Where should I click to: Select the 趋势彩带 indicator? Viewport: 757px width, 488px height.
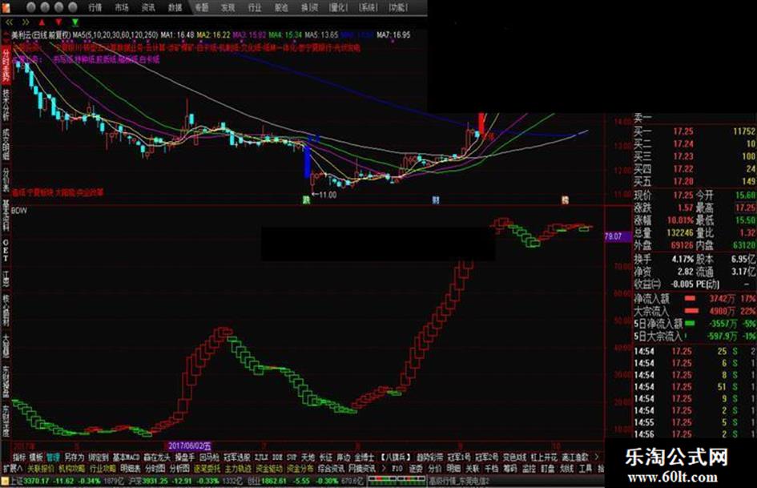click(x=429, y=457)
